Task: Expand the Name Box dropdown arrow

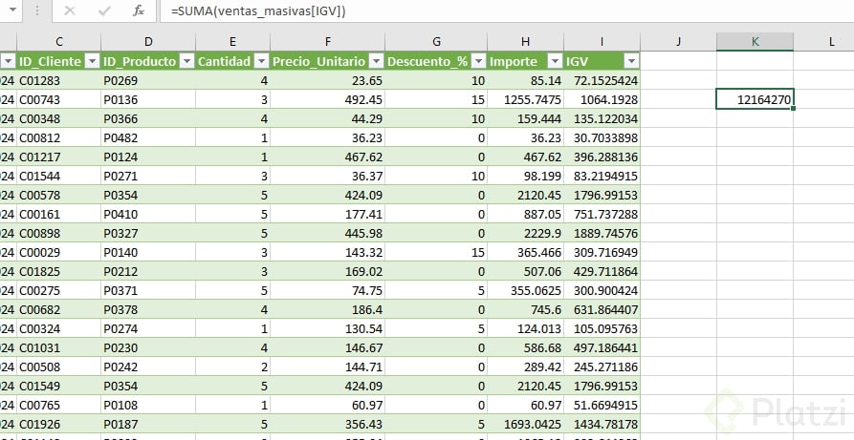Action: coord(13,10)
